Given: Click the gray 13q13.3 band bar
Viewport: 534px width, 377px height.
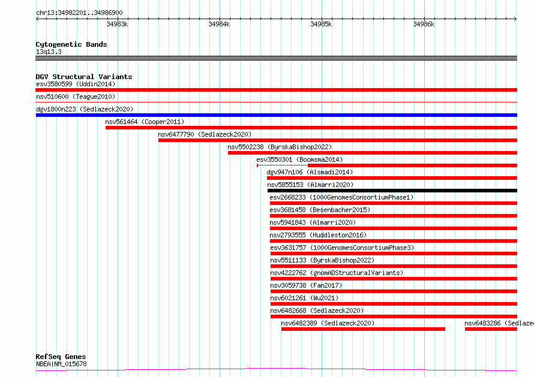Looking at the screenshot, I should click(276, 58).
